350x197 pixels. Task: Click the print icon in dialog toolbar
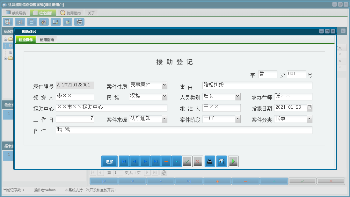click(210, 161)
